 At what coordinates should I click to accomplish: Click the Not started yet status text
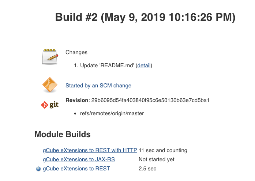pos(156,159)
